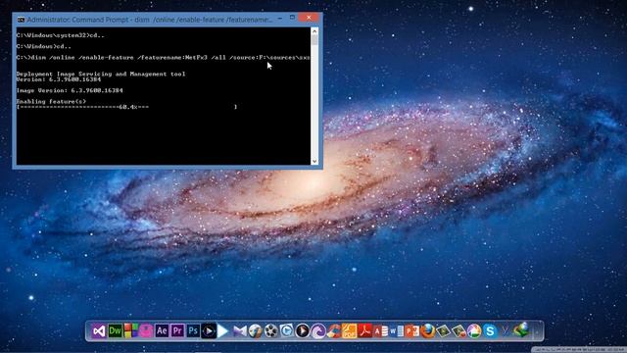Click scrollbar down arrow in Command Prompt
The height and width of the screenshot is (353, 627).
click(x=314, y=161)
